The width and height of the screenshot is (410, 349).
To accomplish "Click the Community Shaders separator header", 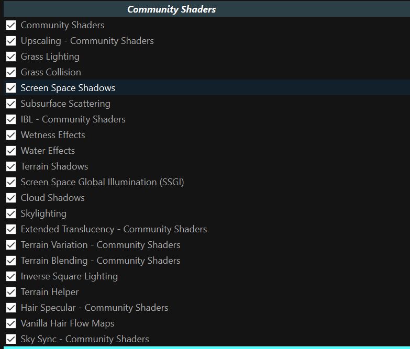I will (x=206, y=9).
